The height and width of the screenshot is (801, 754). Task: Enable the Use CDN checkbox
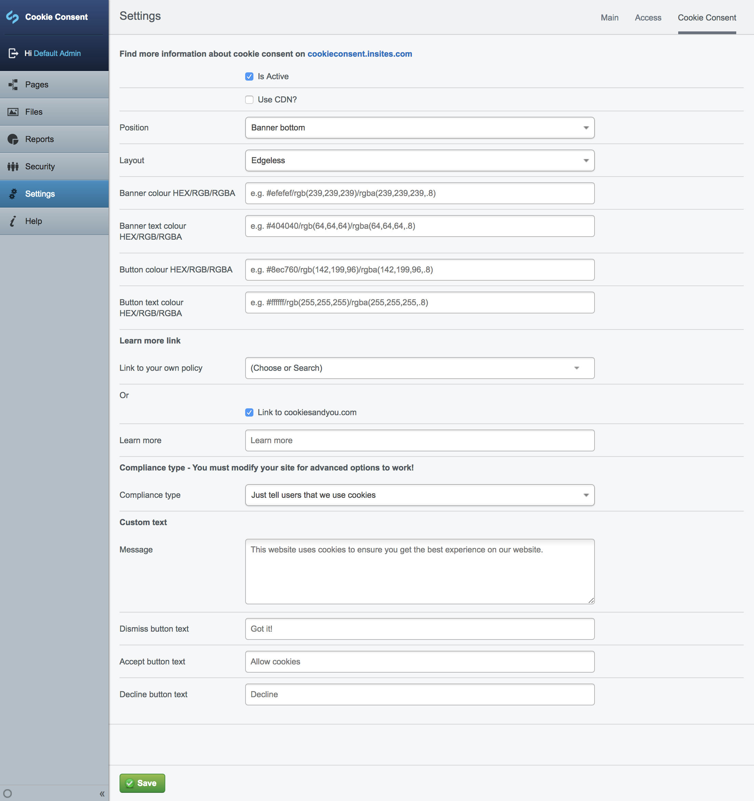(x=249, y=99)
